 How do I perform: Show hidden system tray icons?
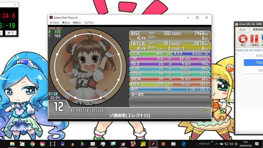coord(216,144)
